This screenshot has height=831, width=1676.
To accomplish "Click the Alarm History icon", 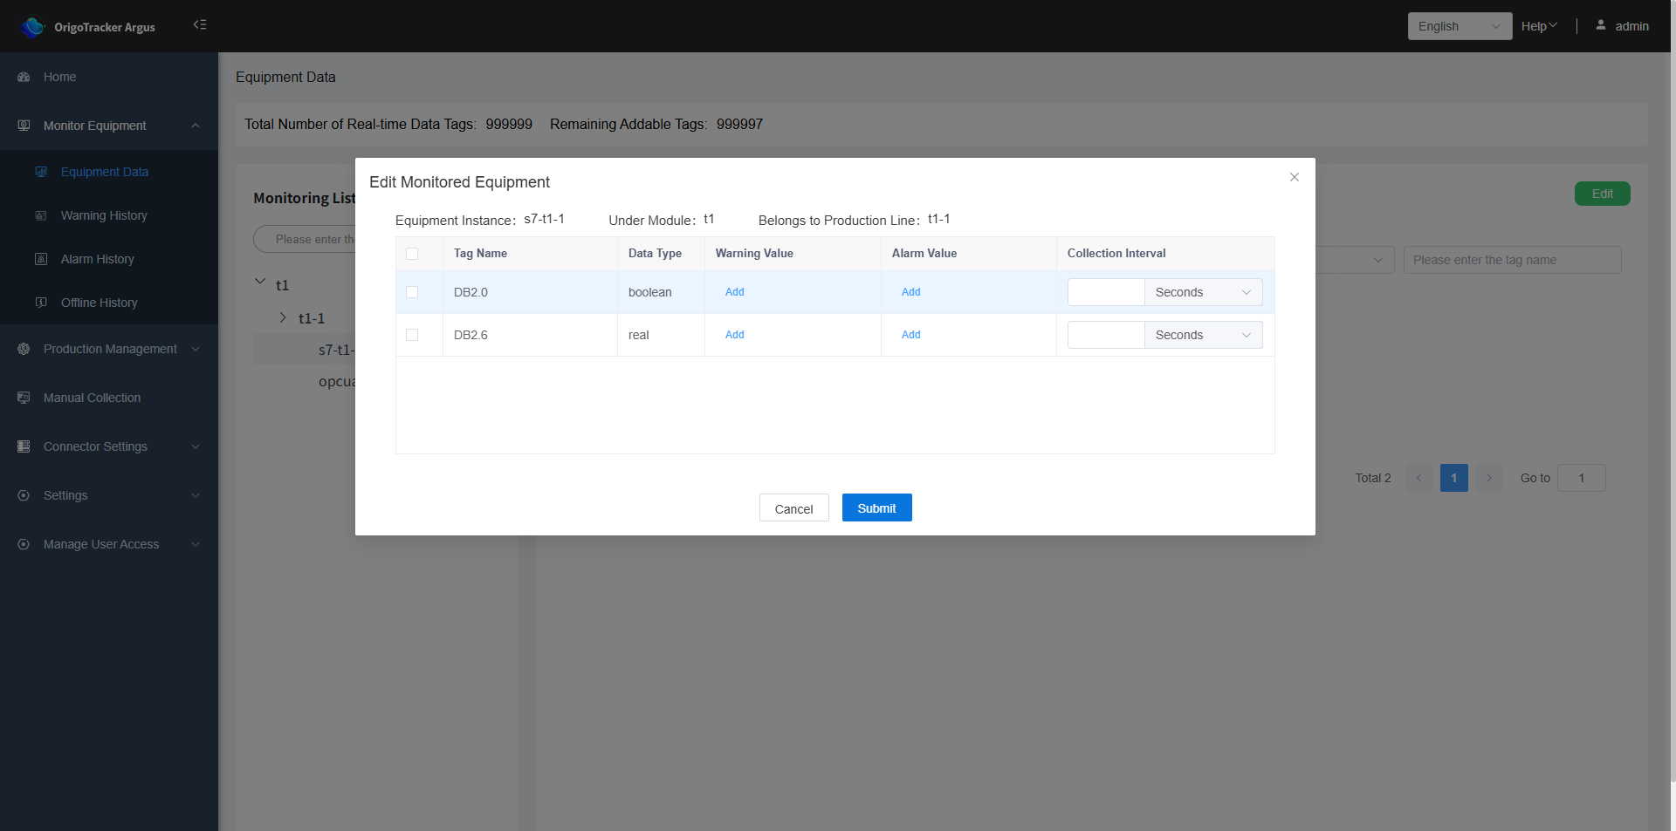I will coord(41,259).
